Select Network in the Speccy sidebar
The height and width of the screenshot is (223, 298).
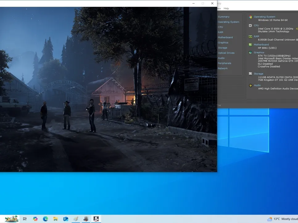click(222, 68)
